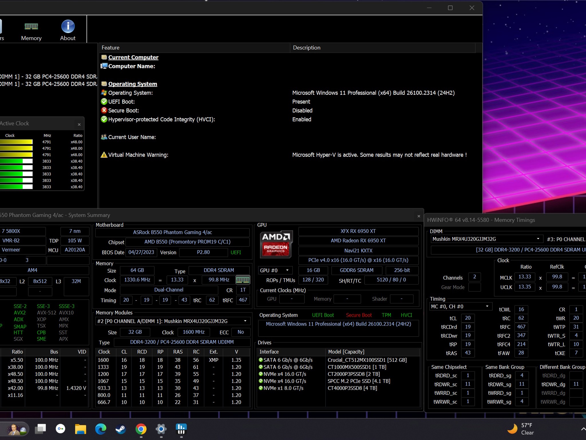Click the Hyper-V is active warning description
This screenshot has height=440, width=586.
click(x=379, y=155)
